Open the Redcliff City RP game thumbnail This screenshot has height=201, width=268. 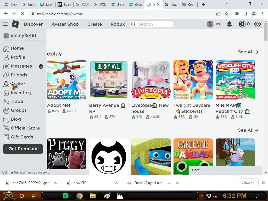235,80
